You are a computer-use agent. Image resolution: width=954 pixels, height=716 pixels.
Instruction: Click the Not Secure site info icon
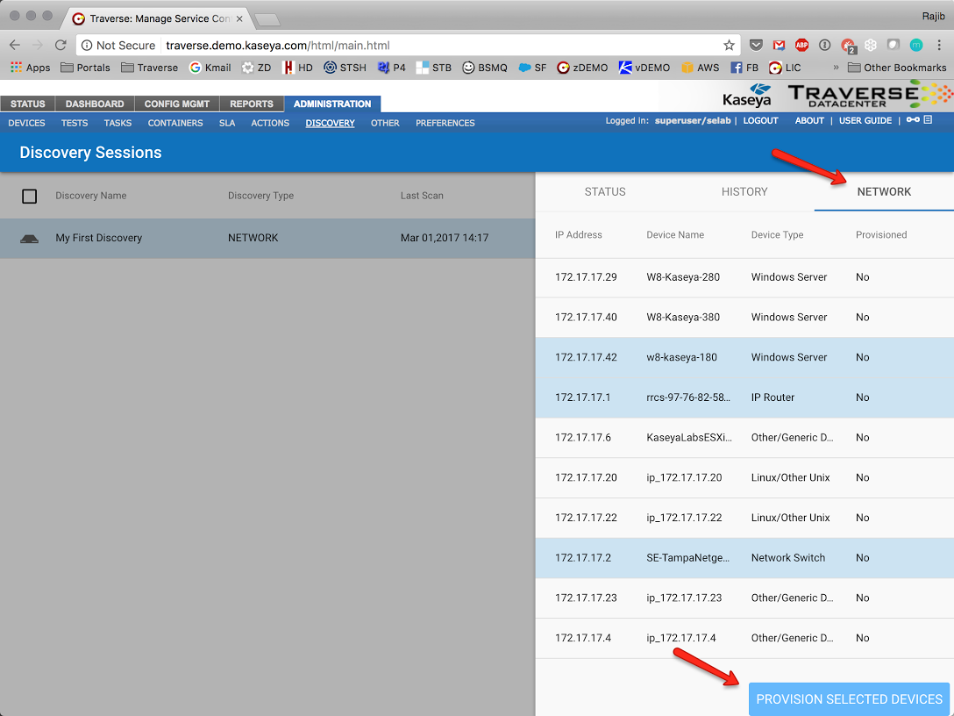(87, 45)
